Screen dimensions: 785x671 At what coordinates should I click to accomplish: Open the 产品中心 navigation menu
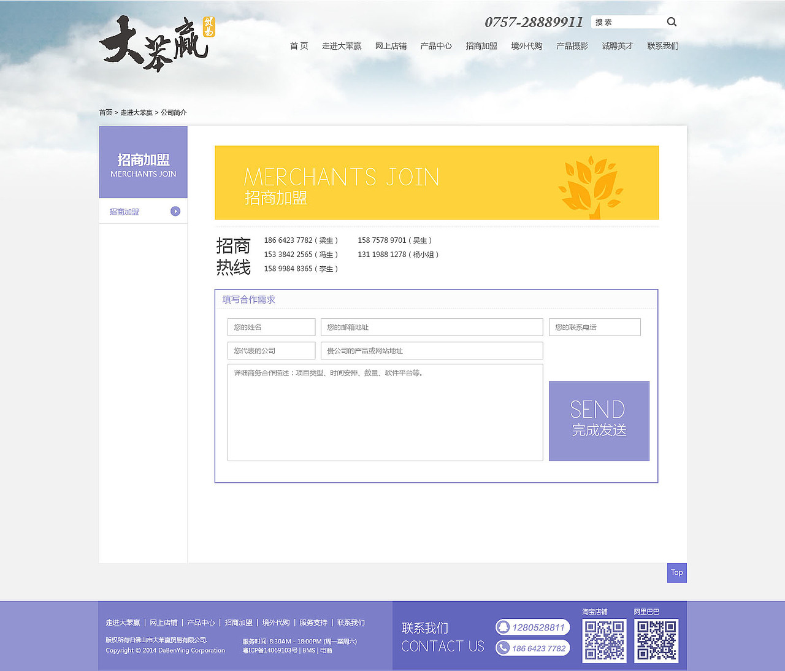click(435, 45)
